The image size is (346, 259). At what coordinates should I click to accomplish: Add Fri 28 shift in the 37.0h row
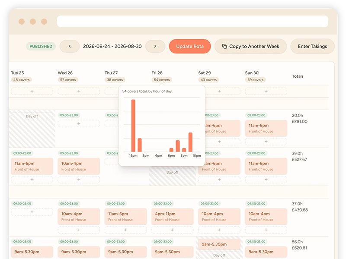[x=172, y=230]
